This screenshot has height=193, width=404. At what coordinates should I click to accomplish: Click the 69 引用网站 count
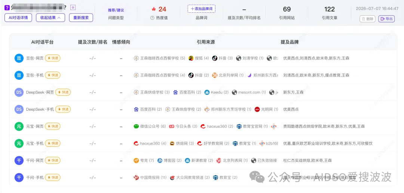point(287,9)
